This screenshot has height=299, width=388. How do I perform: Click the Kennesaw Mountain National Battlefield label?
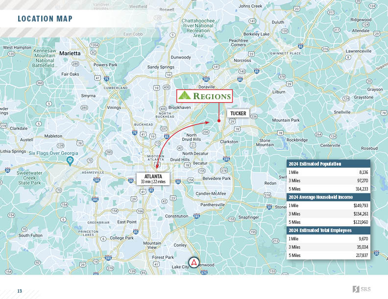point(45,58)
